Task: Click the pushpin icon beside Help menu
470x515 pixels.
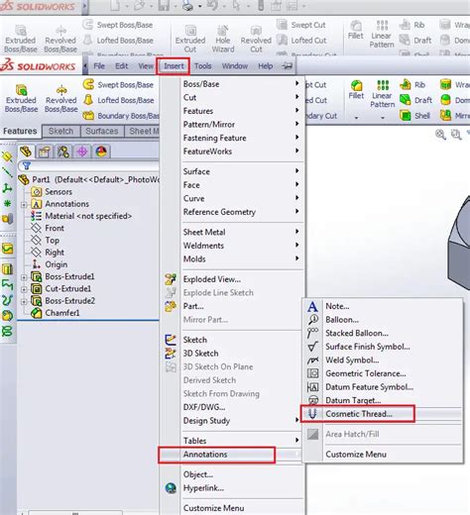Action: (x=287, y=66)
